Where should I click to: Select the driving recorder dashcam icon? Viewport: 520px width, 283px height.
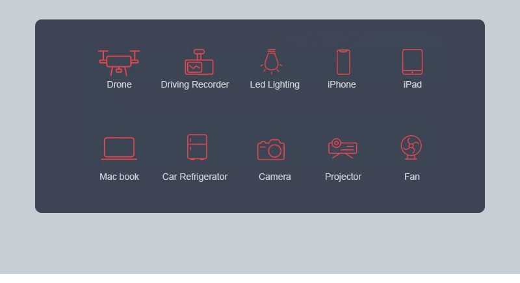click(x=199, y=62)
